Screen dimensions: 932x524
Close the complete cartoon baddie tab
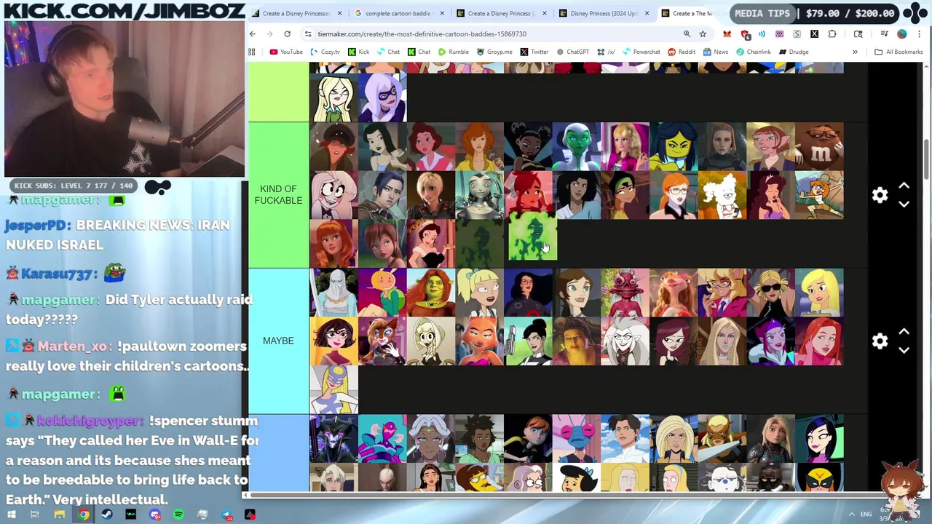coord(441,13)
